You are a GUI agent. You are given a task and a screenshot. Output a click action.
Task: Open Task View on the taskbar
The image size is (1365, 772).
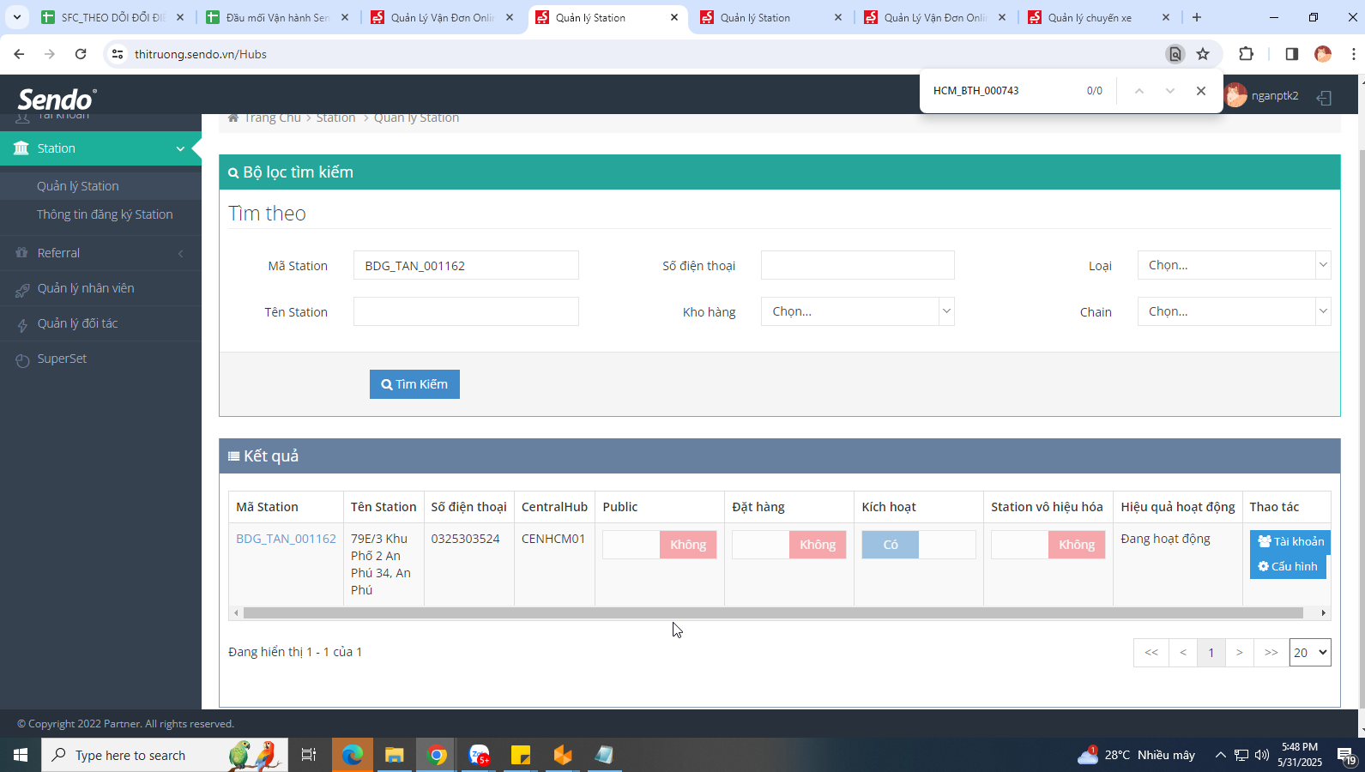click(309, 755)
